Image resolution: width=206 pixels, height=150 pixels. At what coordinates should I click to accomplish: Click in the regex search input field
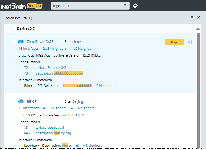[87, 5]
